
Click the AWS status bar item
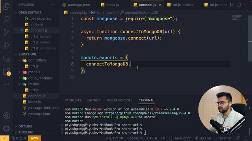34,138
